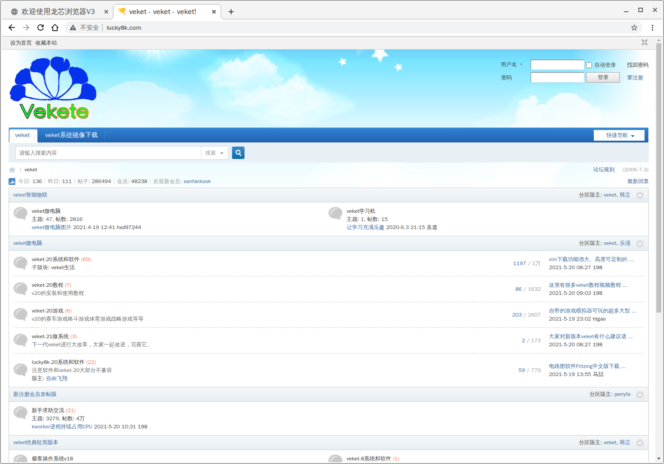Open the veket-20教程 board
Viewport: 664px width, 464px height.
[x=47, y=285]
